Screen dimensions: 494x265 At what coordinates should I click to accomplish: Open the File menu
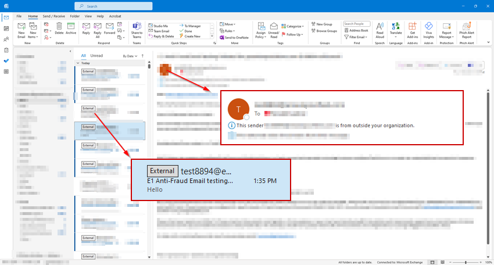[19, 16]
